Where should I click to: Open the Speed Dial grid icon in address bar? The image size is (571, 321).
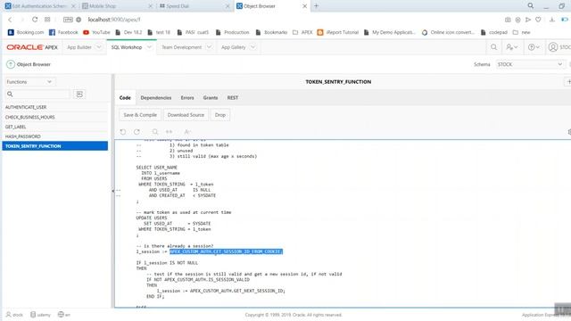(47, 20)
